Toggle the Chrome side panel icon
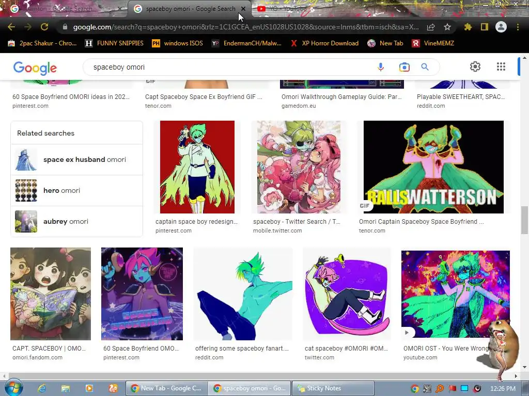Screen dimensions: 529x396 [485, 27]
